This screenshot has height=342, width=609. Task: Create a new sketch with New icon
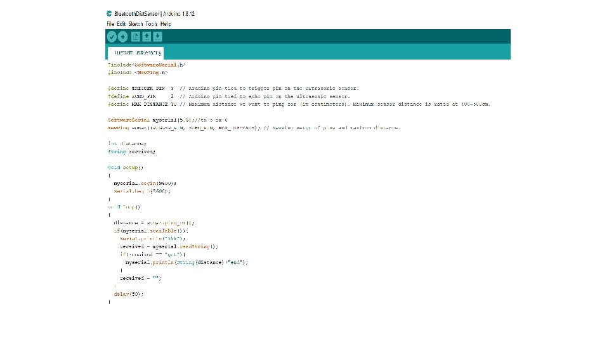[x=135, y=37]
